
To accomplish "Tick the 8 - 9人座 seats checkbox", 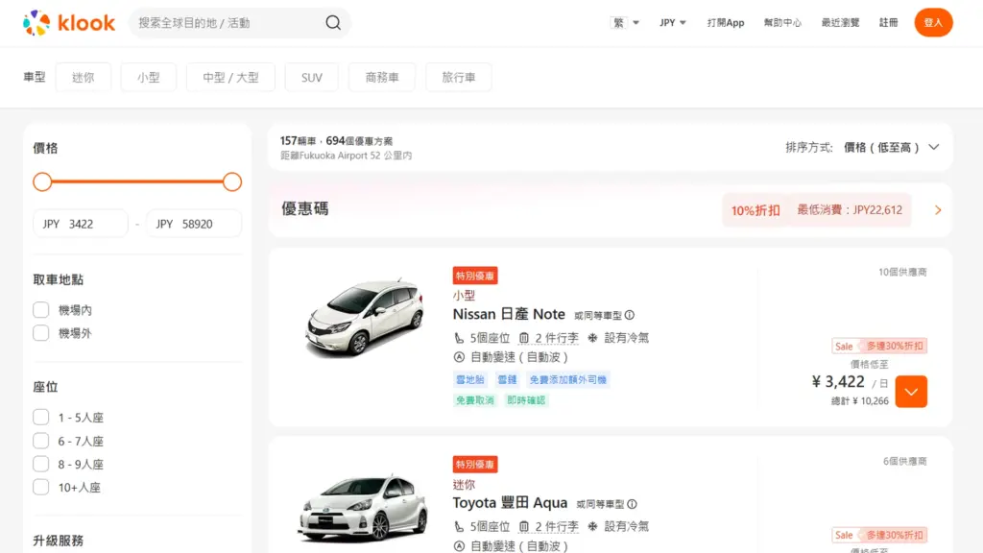I will [x=40, y=464].
